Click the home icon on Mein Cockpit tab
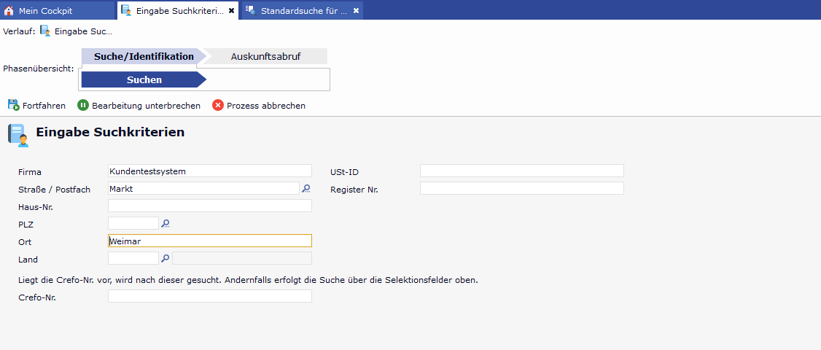This screenshot has height=350, width=821. pyautogui.click(x=9, y=10)
